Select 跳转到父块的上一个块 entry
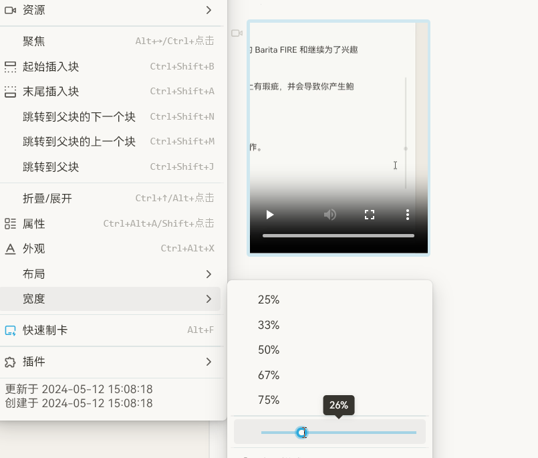 coord(110,142)
